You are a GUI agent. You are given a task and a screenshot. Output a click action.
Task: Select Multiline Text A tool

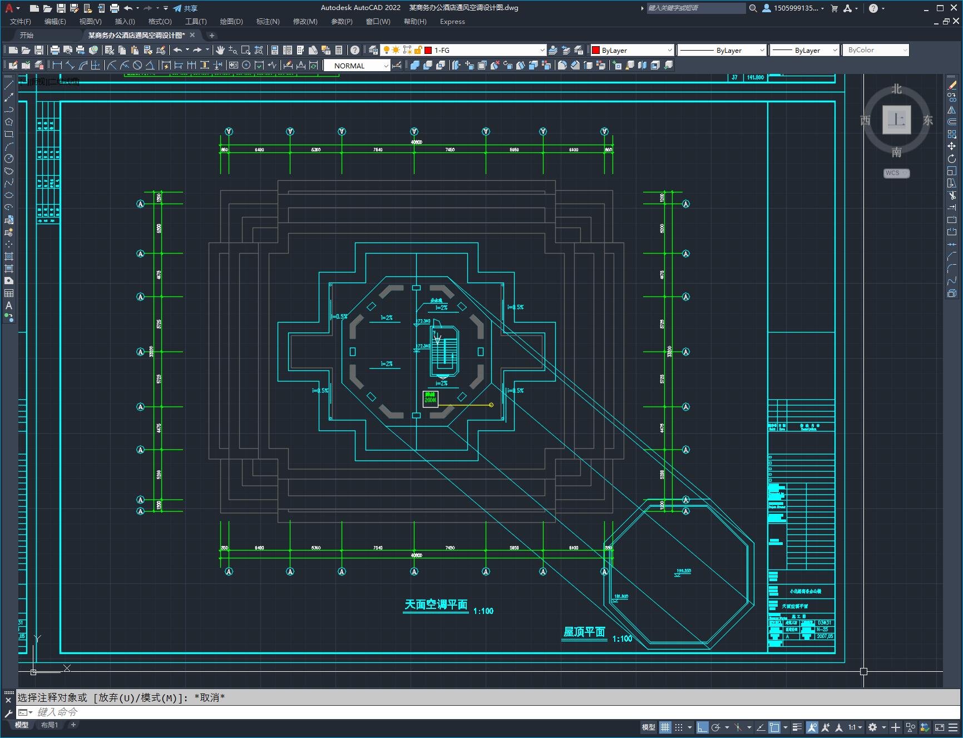[9, 305]
